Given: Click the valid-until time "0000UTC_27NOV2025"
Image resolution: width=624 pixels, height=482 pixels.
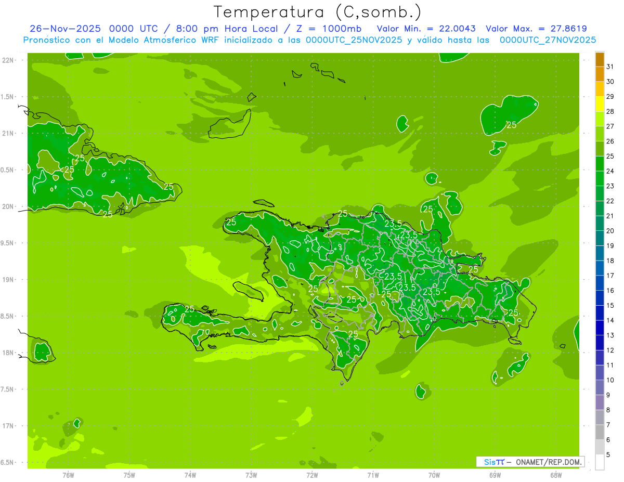Looking at the screenshot, I should (x=548, y=40).
